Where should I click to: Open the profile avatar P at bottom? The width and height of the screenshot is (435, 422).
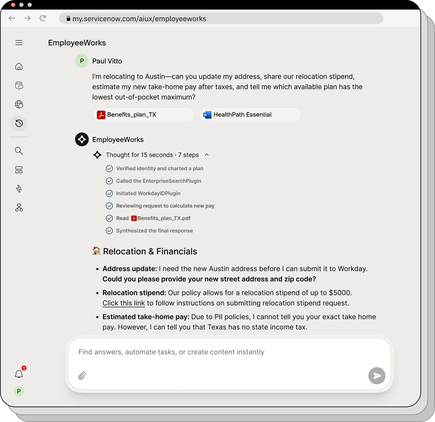click(19, 391)
